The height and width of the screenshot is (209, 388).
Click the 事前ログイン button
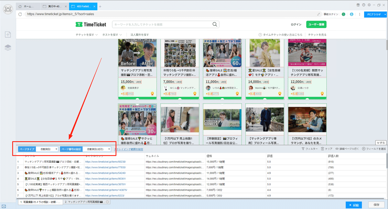coord(331,14)
